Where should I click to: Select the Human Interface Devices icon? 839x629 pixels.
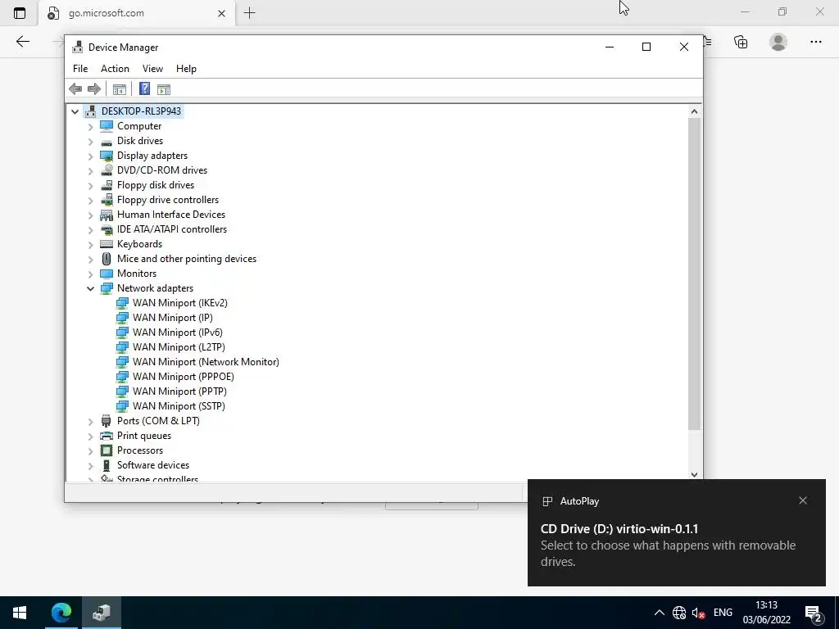click(x=107, y=215)
